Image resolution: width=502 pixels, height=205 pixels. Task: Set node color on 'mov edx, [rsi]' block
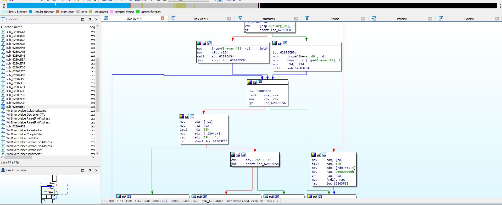coord(182,116)
